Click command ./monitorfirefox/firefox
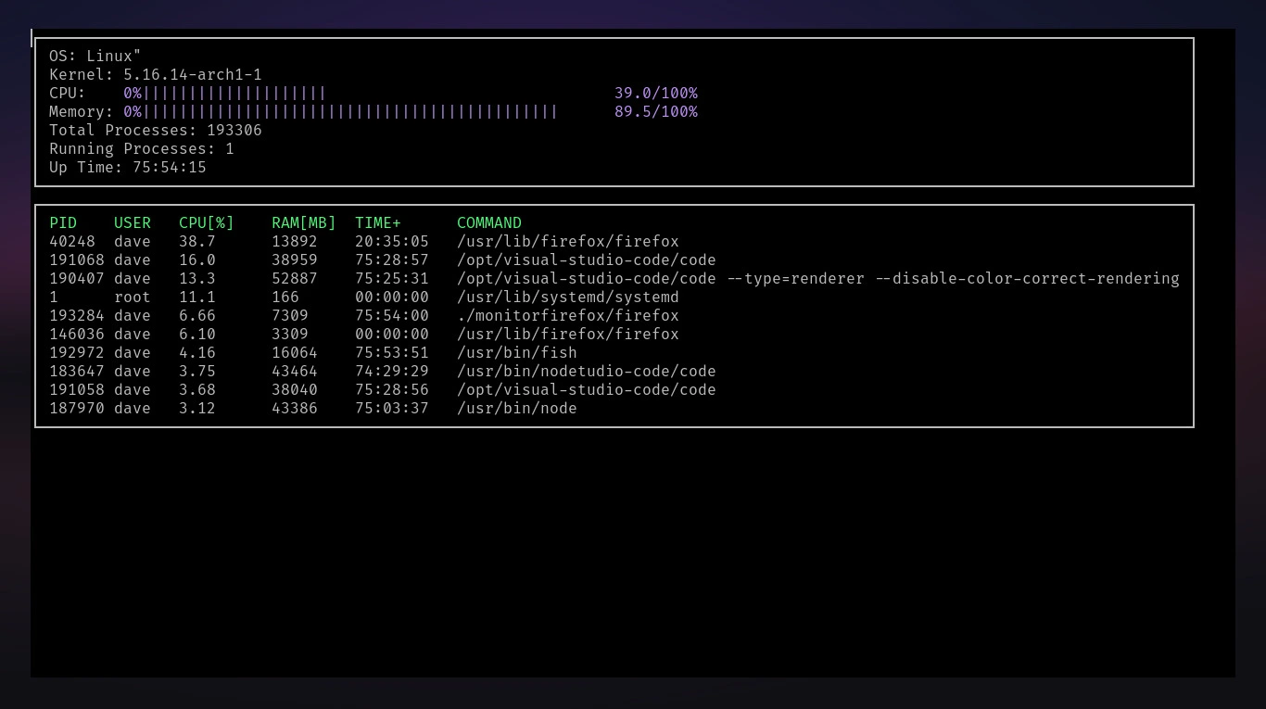Image resolution: width=1266 pixels, height=709 pixels. (x=568, y=316)
